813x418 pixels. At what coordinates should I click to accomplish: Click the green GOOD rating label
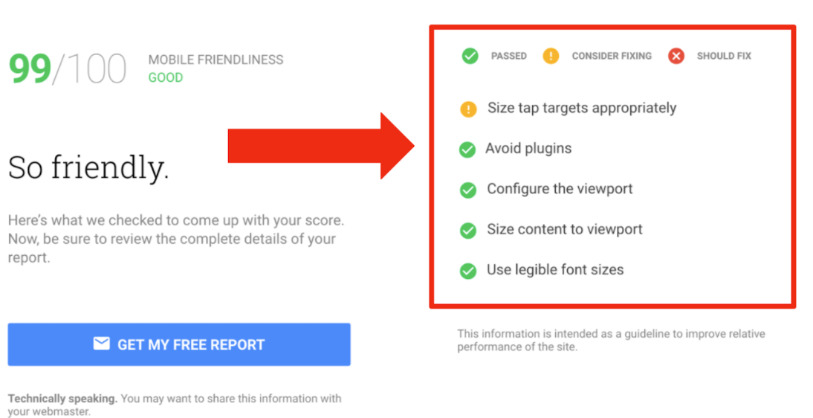coord(165,77)
